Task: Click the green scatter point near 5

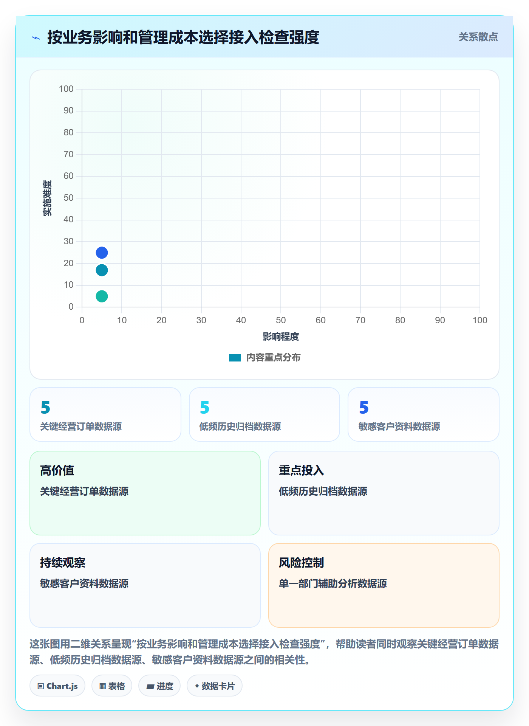Action: (x=102, y=296)
